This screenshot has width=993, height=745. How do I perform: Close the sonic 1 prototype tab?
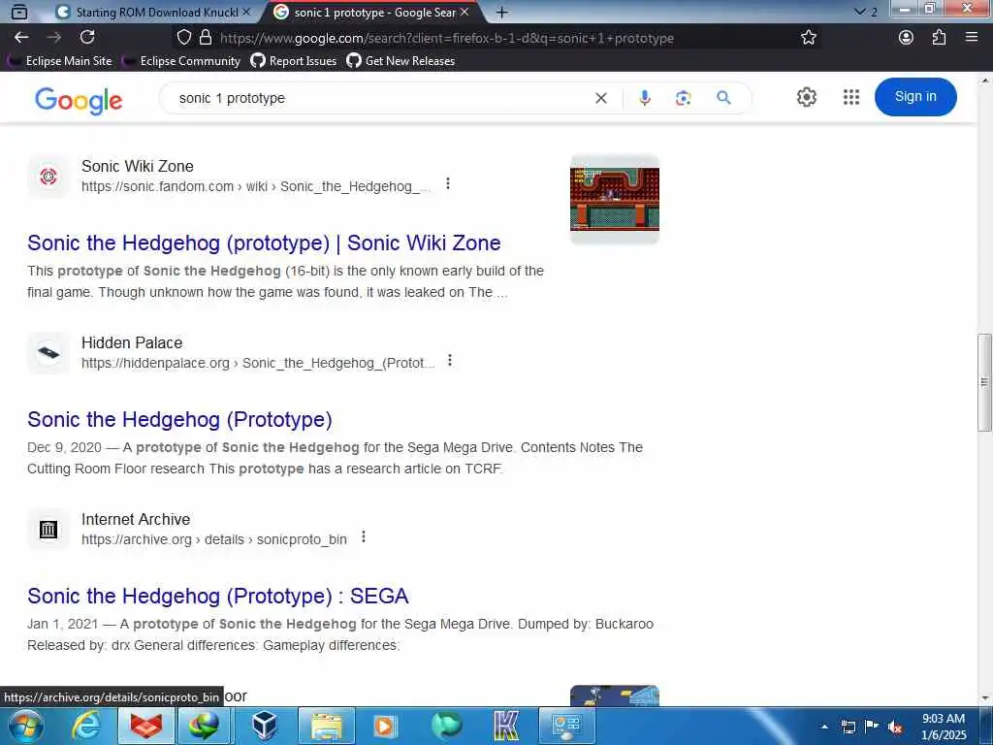click(x=464, y=12)
